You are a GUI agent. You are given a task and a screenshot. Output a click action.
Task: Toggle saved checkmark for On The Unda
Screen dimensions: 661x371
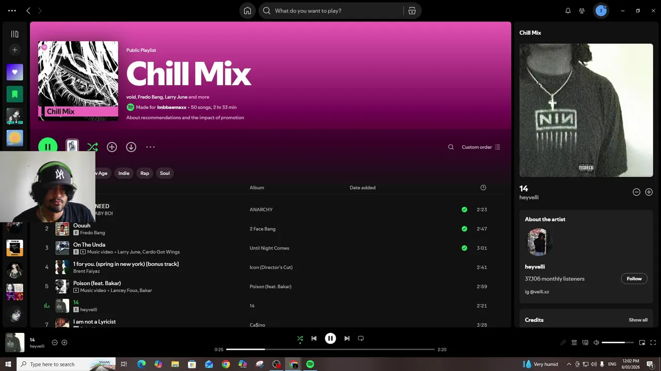click(x=464, y=248)
